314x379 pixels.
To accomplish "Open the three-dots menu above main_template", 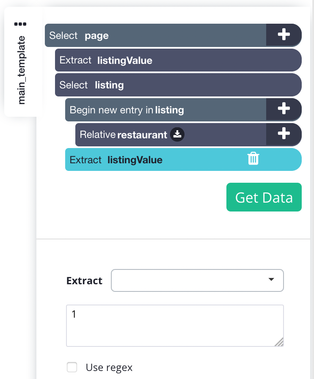I will click(x=20, y=24).
